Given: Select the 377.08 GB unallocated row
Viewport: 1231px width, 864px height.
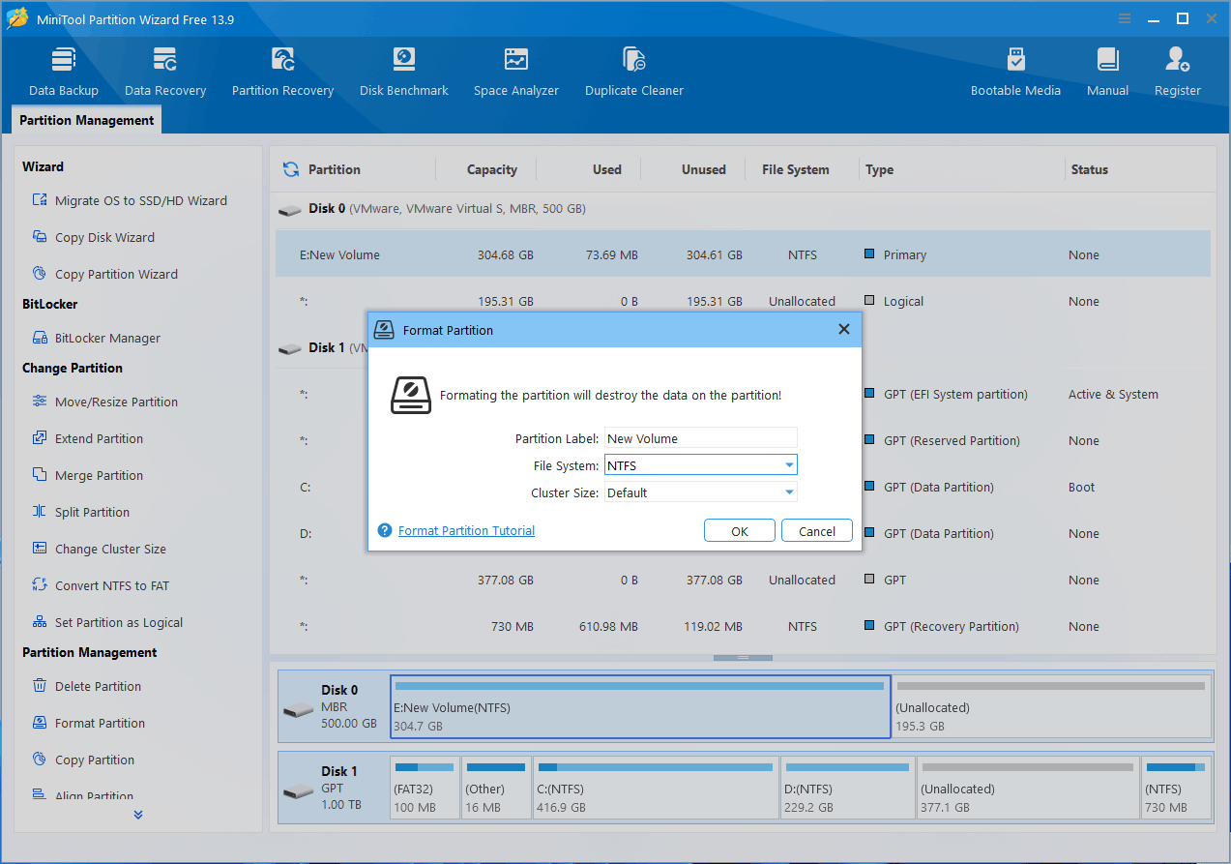Looking at the screenshot, I should (x=743, y=580).
